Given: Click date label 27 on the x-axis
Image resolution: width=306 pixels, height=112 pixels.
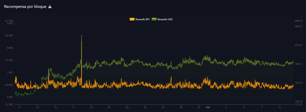Looking at the screenshot, I should 163,107.
